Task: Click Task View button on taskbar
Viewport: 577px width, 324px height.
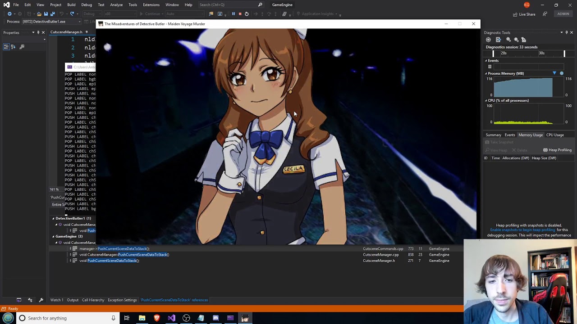Action: pyautogui.click(x=127, y=318)
